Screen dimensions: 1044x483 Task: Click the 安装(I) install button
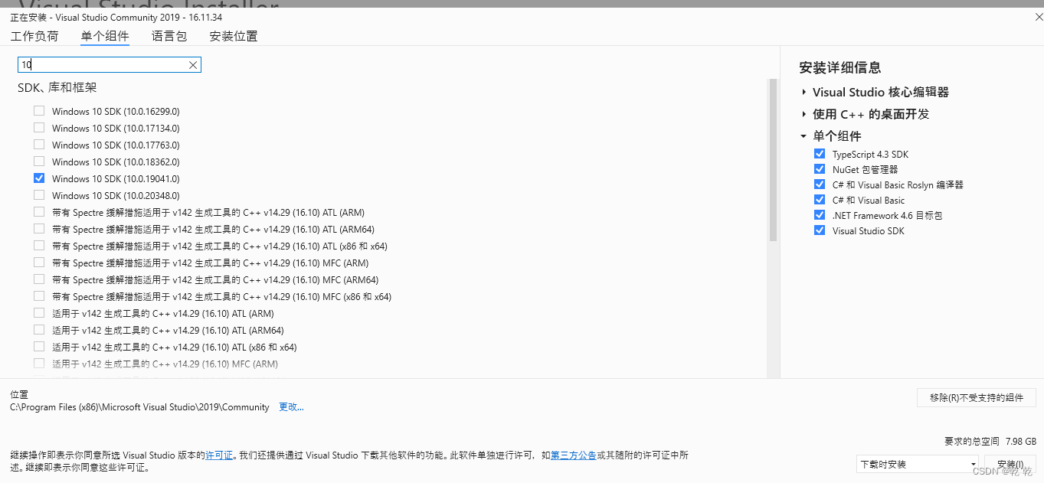1010,464
